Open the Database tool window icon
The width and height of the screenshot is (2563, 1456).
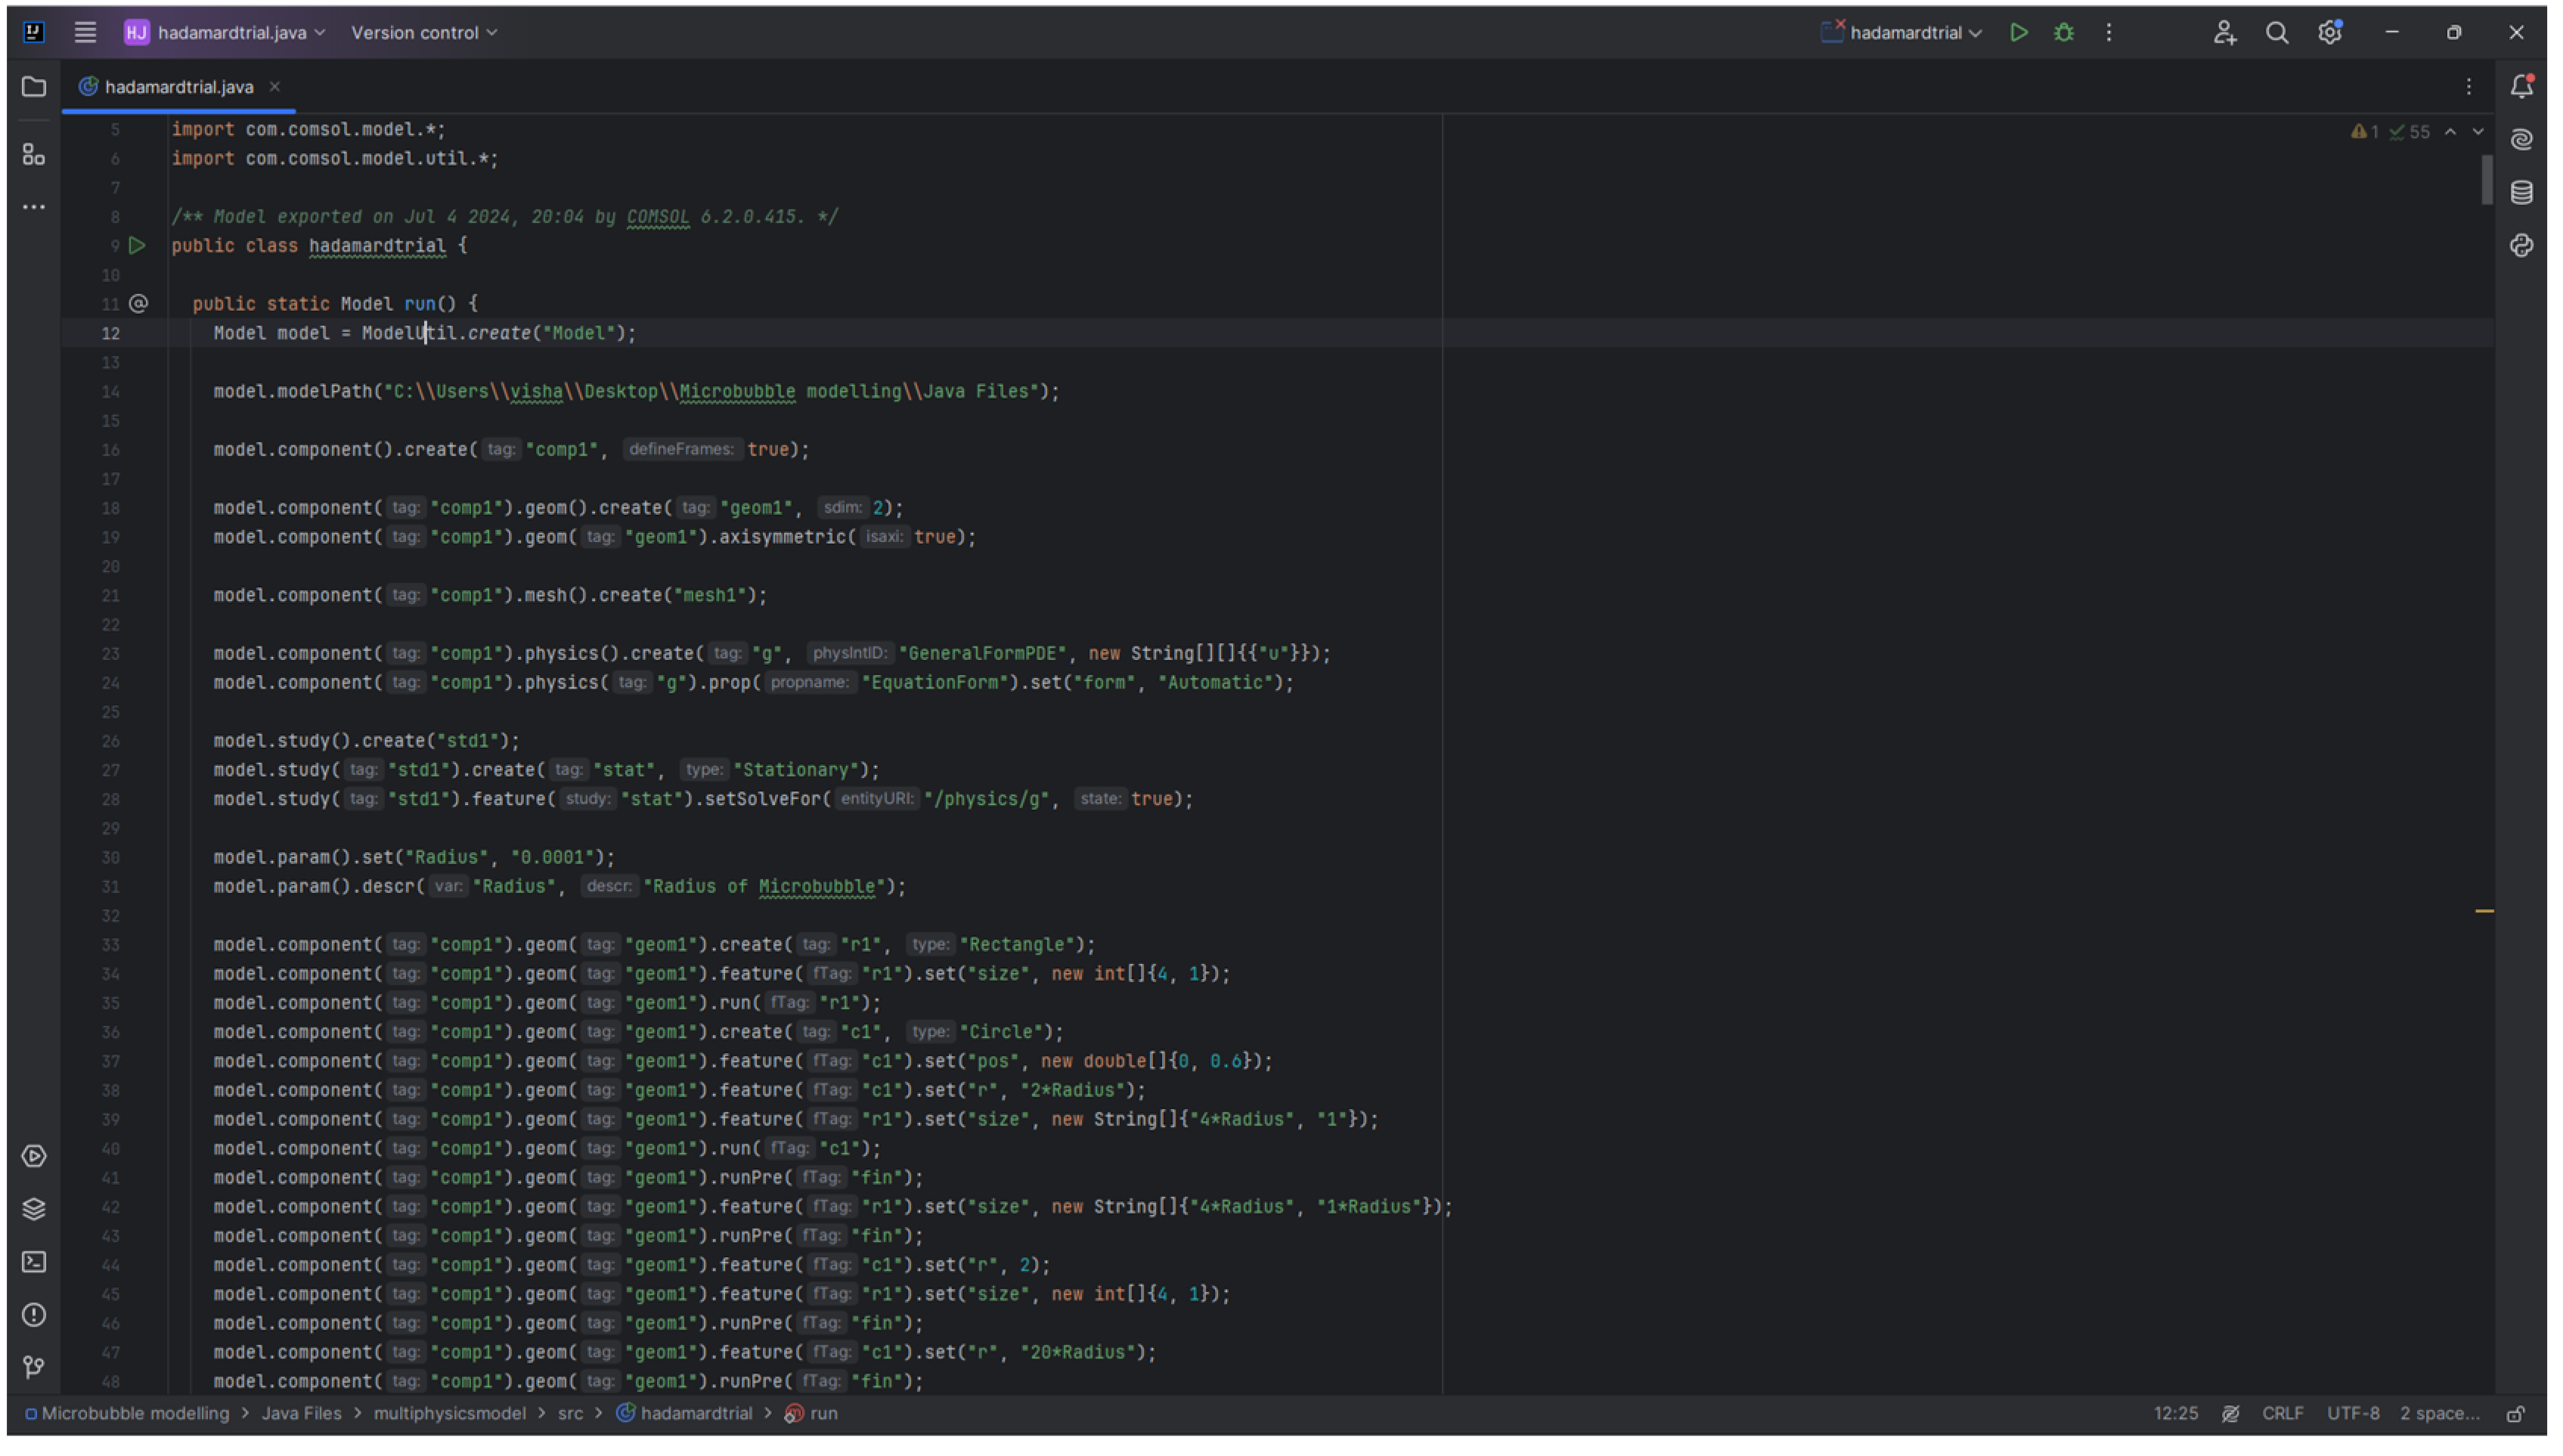pos(2521,192)
